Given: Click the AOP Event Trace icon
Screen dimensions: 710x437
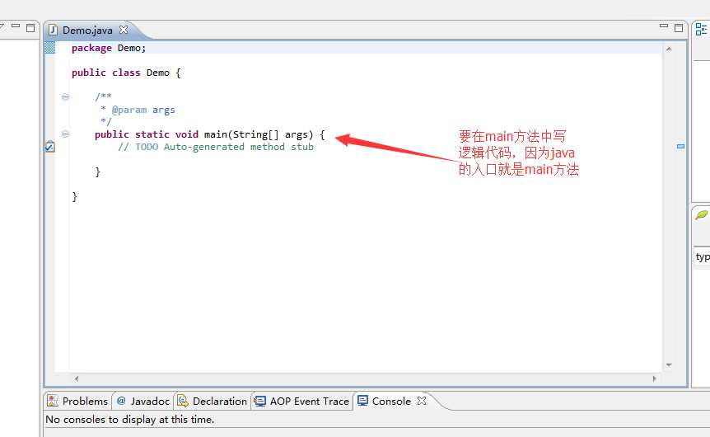Looking at the screenshot, I should coord(260,401).
